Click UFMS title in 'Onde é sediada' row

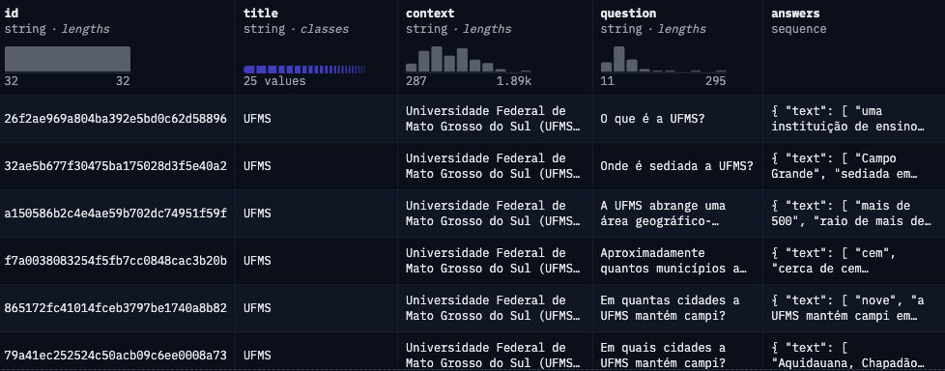(x=257, y=166)
